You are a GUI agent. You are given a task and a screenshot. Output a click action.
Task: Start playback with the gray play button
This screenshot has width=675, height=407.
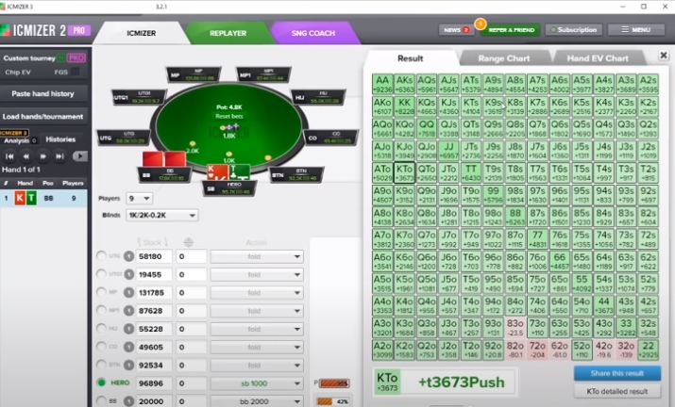[79, 156]
